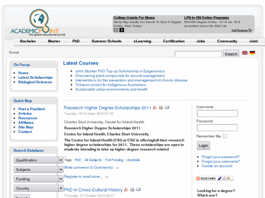Open Forgot your username link
Image resolution: width=265 pixels, height=198 pixels.
(221, 161)
